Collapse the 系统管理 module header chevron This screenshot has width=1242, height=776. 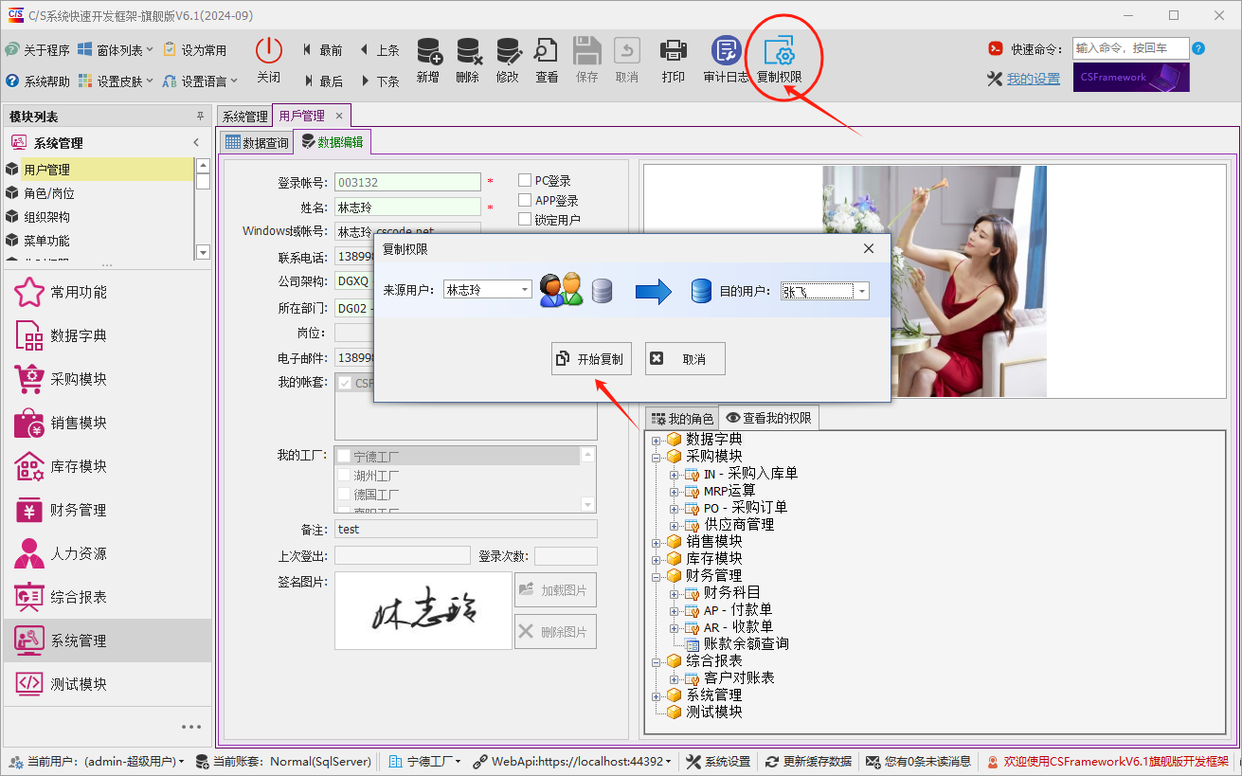pyautogui.click(x=196, y=143)
